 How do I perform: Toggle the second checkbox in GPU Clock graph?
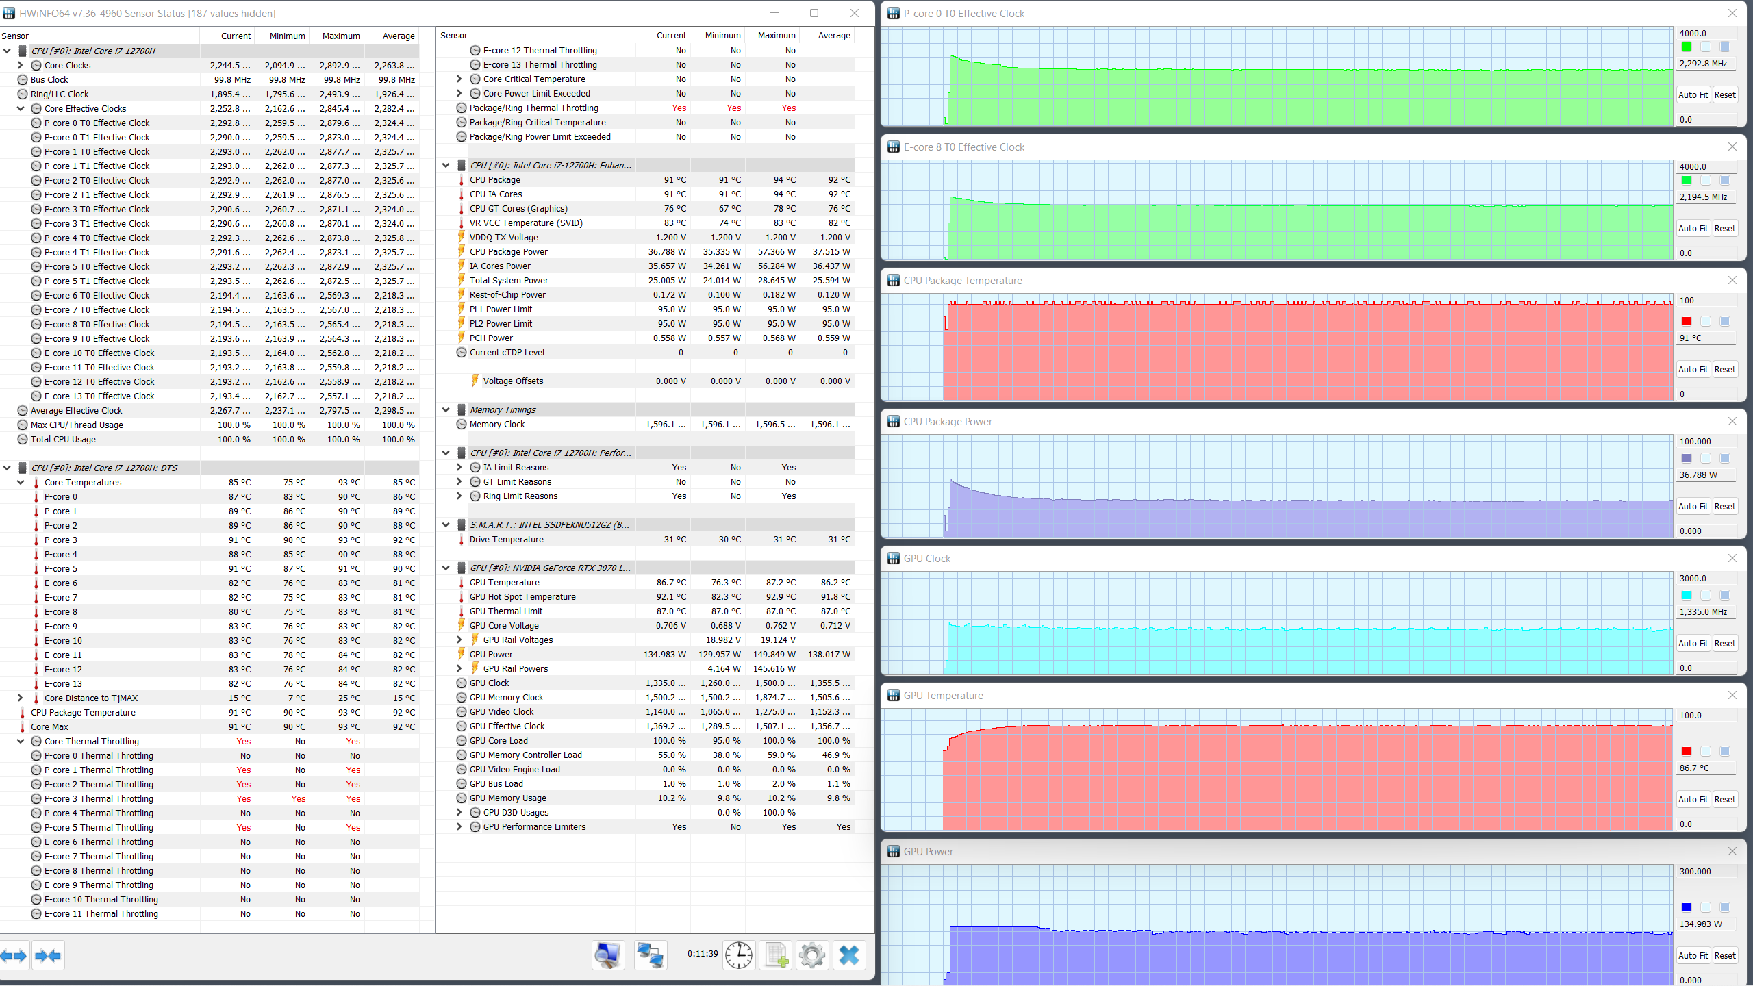[1706, 595]
